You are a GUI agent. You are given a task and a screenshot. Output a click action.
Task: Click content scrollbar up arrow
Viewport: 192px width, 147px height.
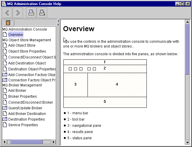pos(187,22)
